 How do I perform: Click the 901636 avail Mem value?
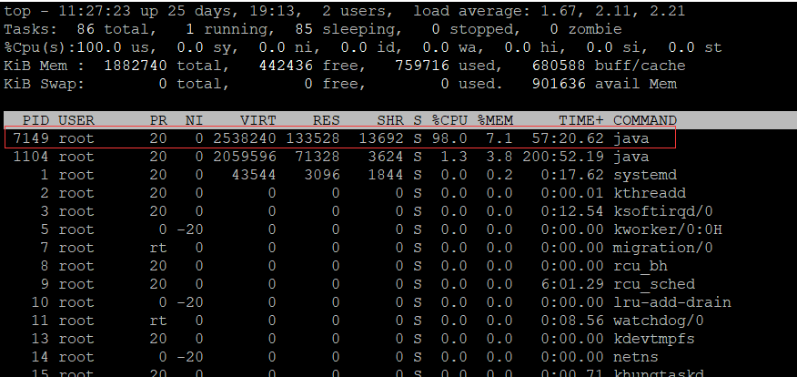click(559, 84)
